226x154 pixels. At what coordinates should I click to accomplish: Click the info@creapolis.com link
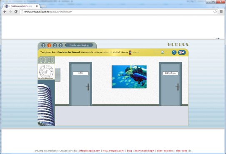tap(90, 151)
